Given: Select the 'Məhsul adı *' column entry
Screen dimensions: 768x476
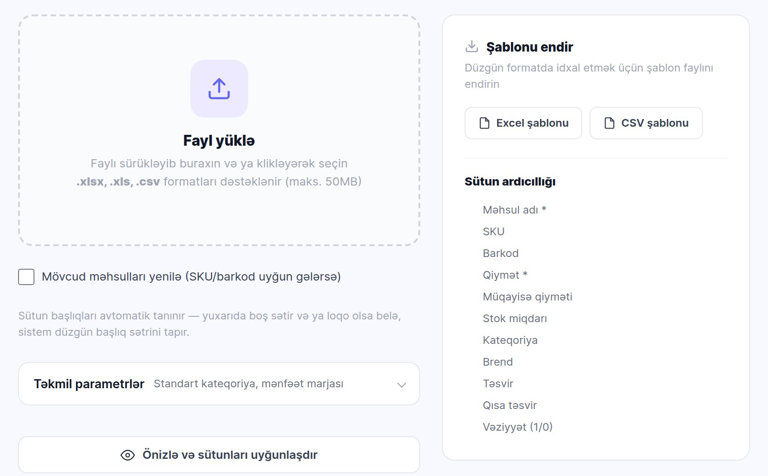Looking at the screenshot, I should [514, 210].
